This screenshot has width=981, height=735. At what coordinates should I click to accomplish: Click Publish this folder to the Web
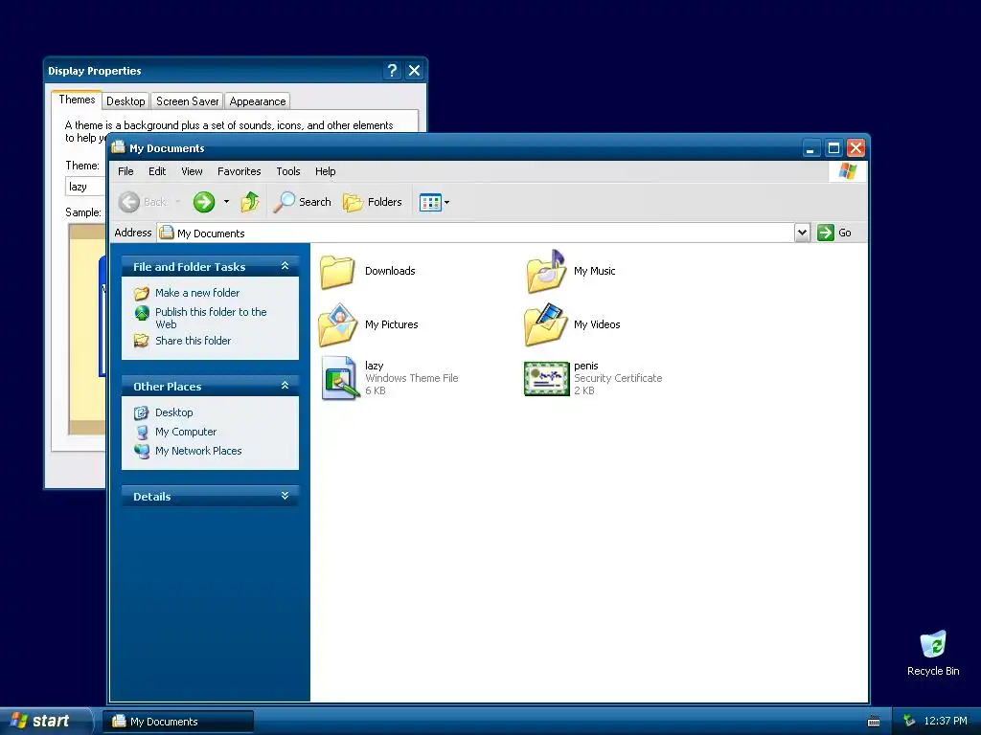coord(211,318)
